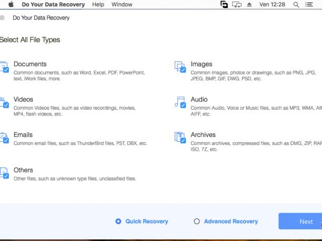Click the gray window control dot

(2, 18)
